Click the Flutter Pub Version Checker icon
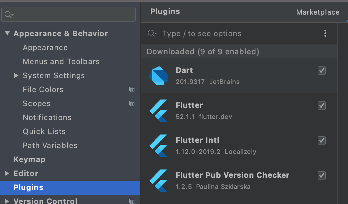Screen dimensions: 348x204 pos(158,181)
